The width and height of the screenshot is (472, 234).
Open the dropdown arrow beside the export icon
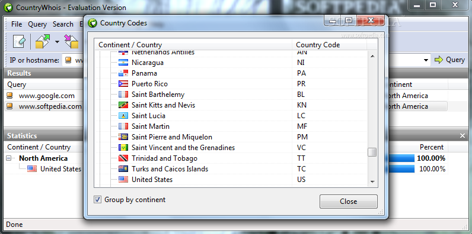57,42
